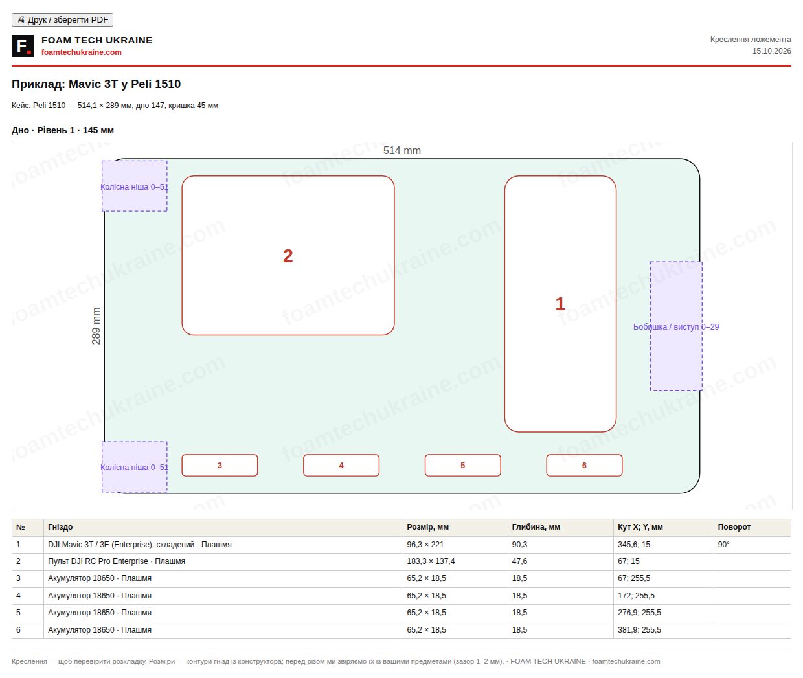Image resolution: width=803 pixels, height=678 pixels.
Task: Click the Бобышка / виступ 0–29 zone
Action: 676,326
